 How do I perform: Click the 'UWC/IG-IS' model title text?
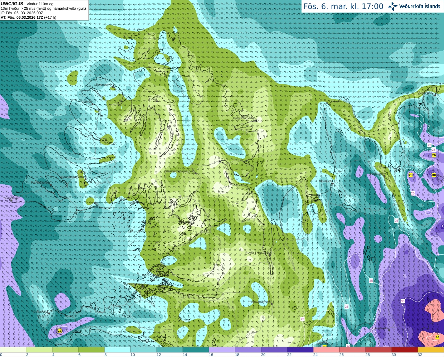pyautogui.click(x=12, y=3)
